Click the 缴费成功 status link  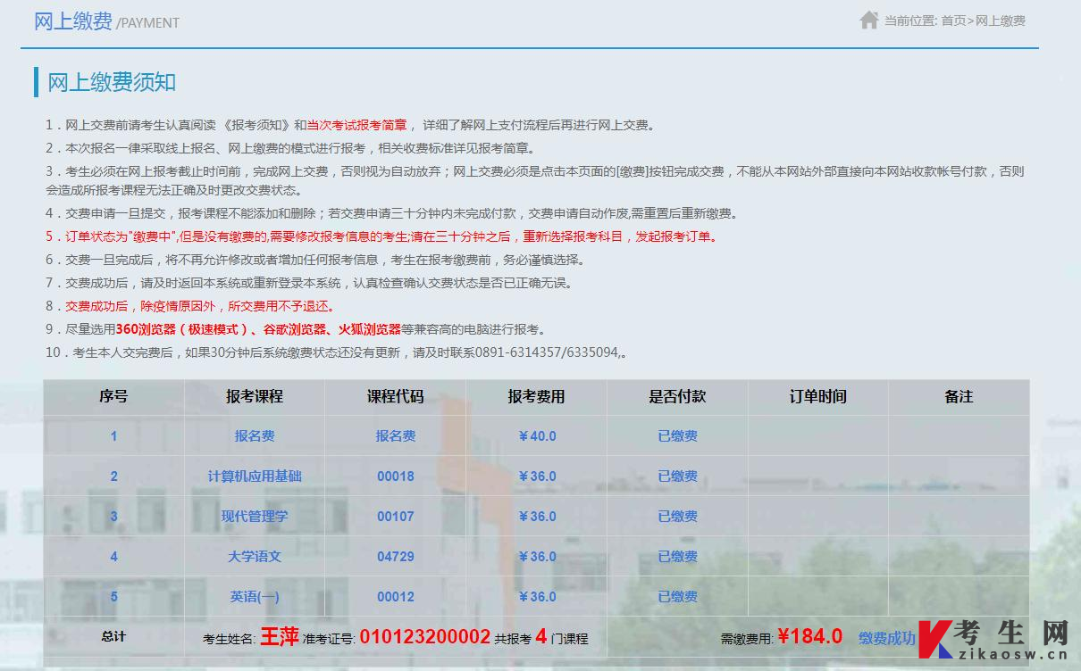coord(886,637)
